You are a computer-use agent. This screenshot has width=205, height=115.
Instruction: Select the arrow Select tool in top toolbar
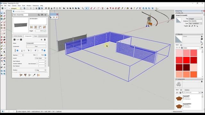tap(86, 8)
